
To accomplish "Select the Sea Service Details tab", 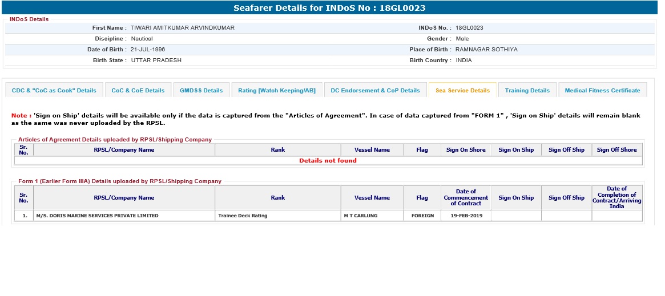I will 462,90.
